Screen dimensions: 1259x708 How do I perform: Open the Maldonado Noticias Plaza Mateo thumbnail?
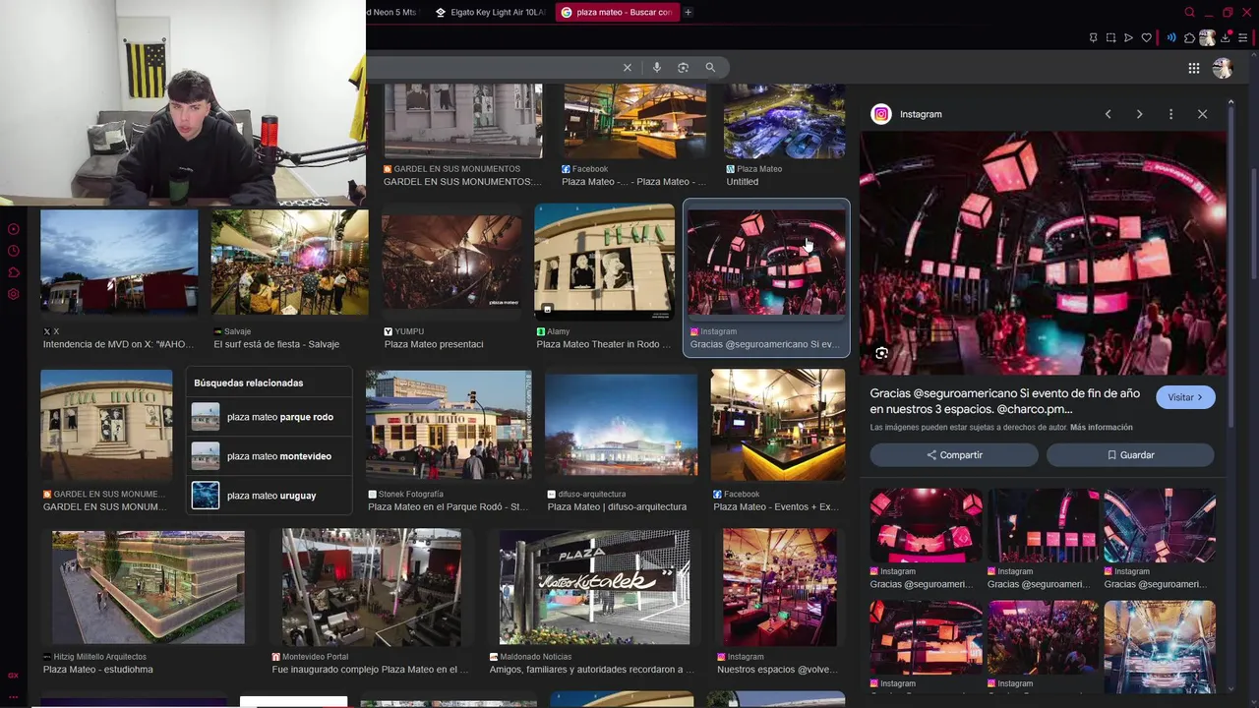(594, 587)
